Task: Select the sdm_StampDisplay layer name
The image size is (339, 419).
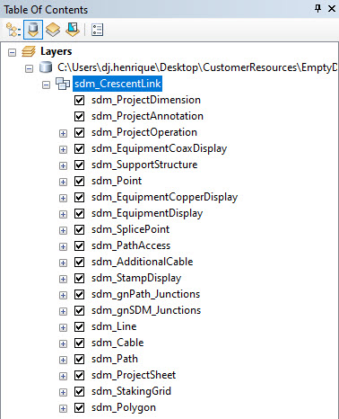Action: point(136,278)
